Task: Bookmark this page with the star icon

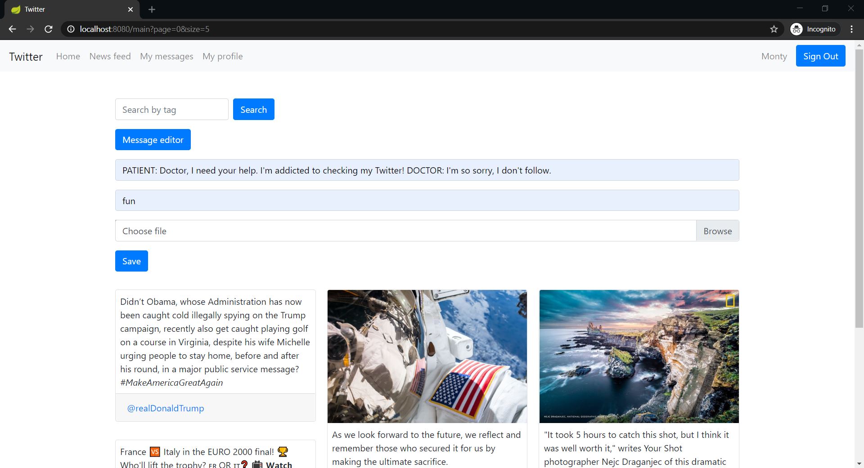Action: tap(774, 29)
